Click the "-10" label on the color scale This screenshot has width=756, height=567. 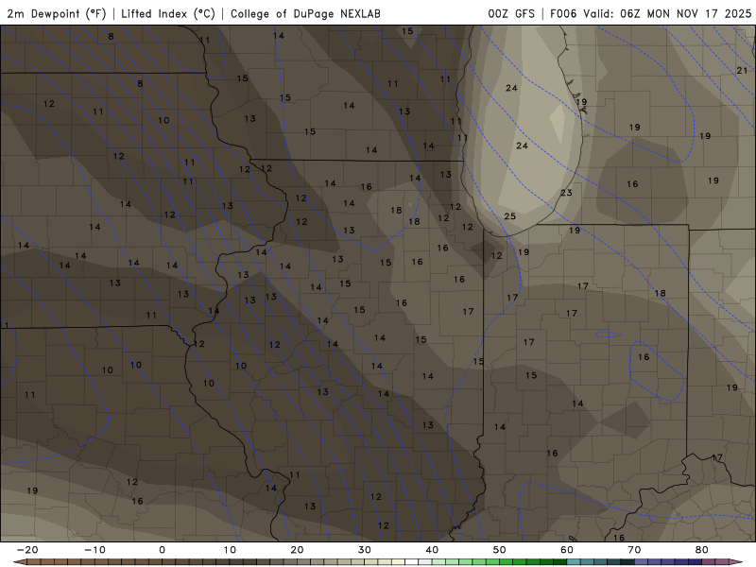(x=94, y=550)
